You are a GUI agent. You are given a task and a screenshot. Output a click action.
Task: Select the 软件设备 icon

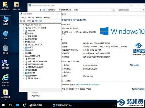tap(26, 59)
